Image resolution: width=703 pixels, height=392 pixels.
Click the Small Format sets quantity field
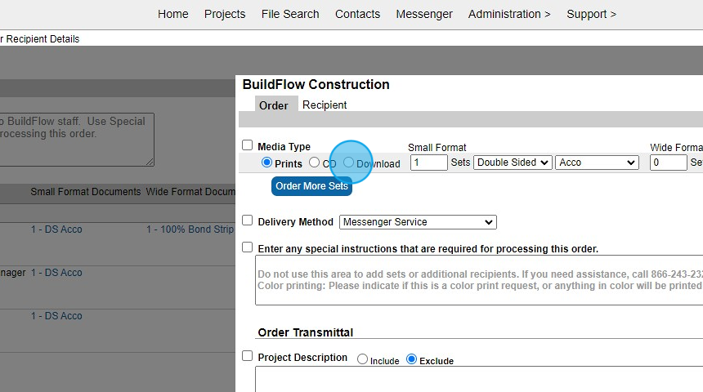428,163
